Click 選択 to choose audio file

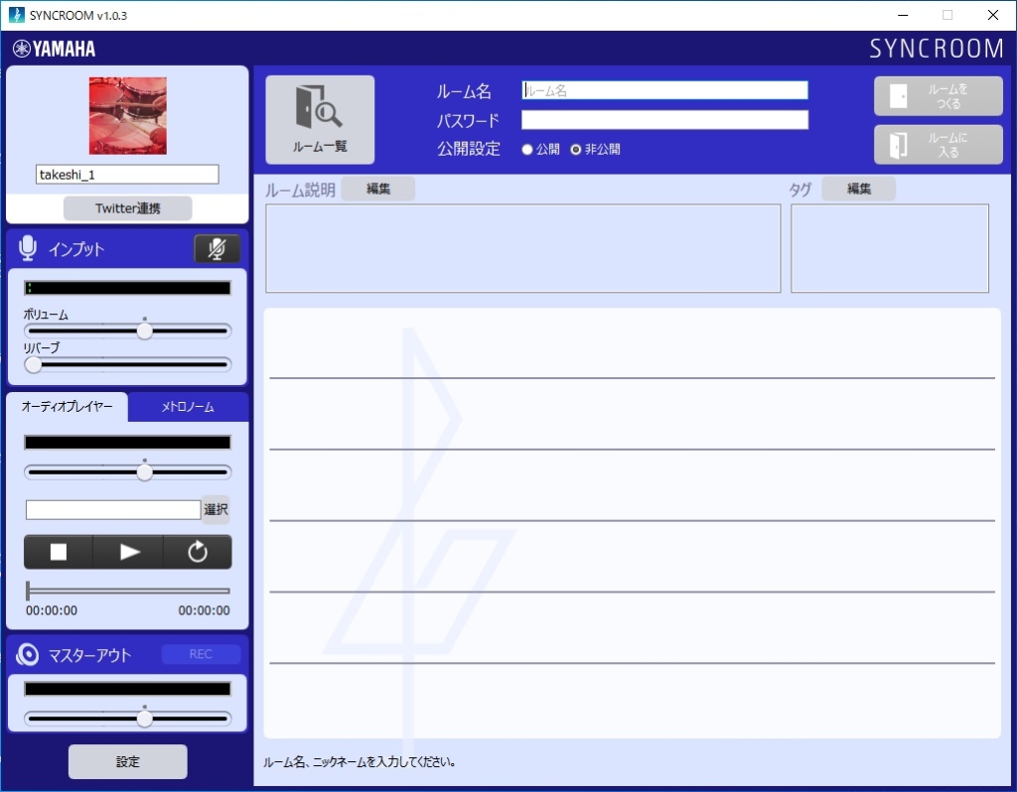coord(216,509)
